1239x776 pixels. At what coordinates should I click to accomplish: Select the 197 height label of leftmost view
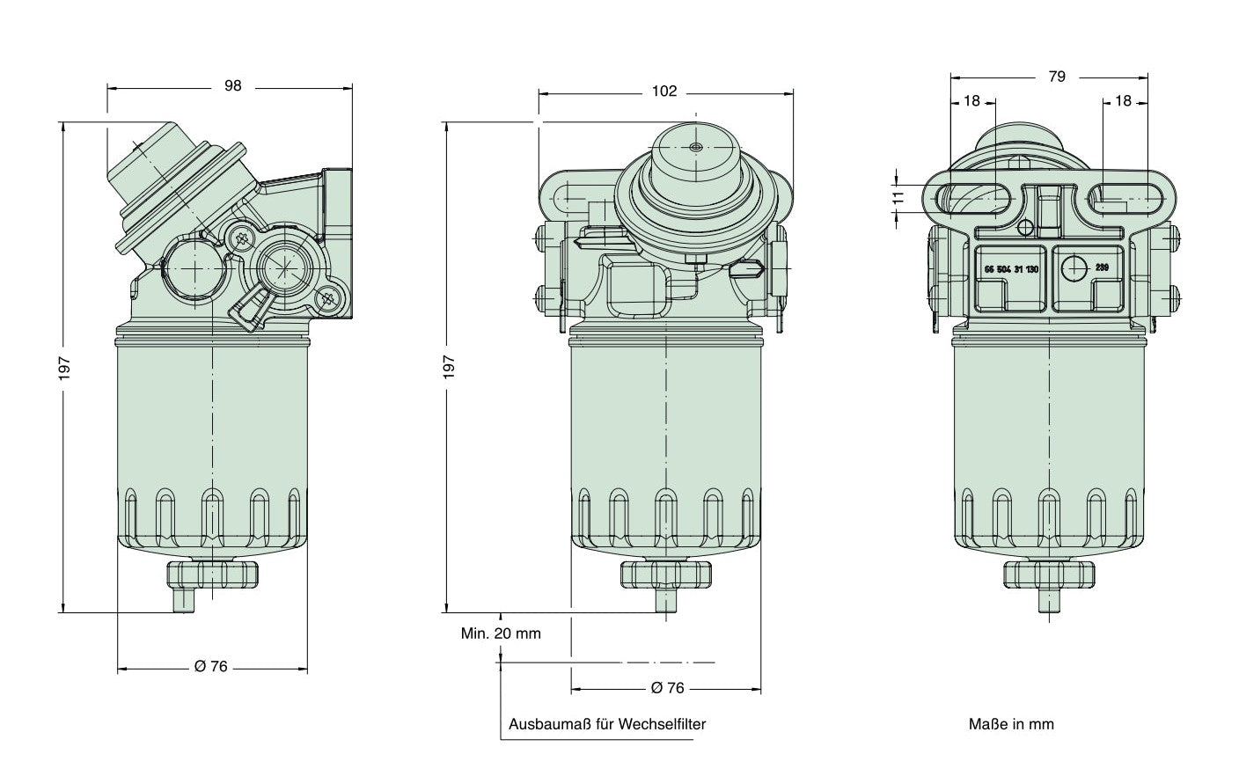click(64, 366)
